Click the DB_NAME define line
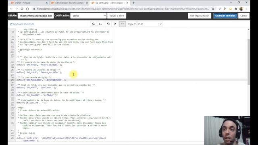258x145 pixels. click(x=39, y=65)
